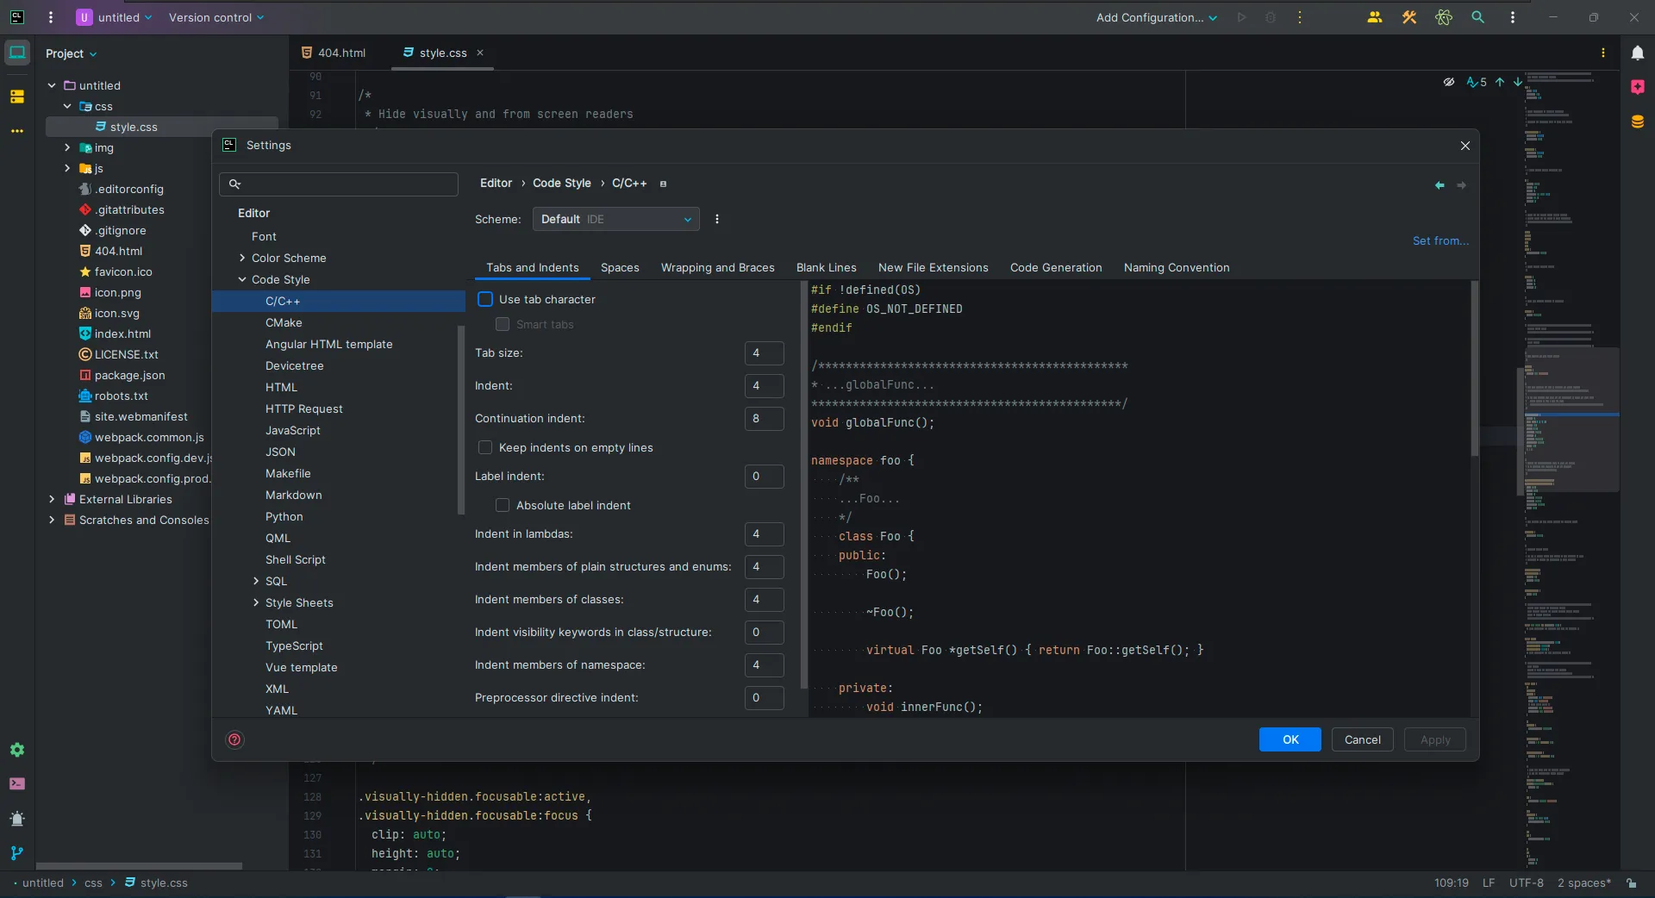Check the Absolute label indent option
Screen dimensions: 1655x898
(x=503, y=505)
